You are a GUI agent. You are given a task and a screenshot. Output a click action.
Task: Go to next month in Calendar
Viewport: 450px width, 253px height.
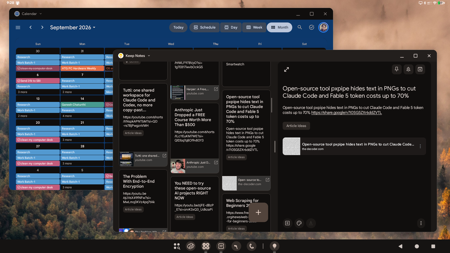pyautogui.click(x=42, y=27)
